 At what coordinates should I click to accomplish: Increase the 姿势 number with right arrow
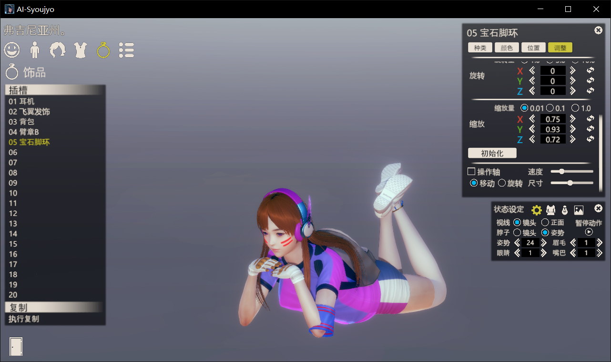click(544, 243)
